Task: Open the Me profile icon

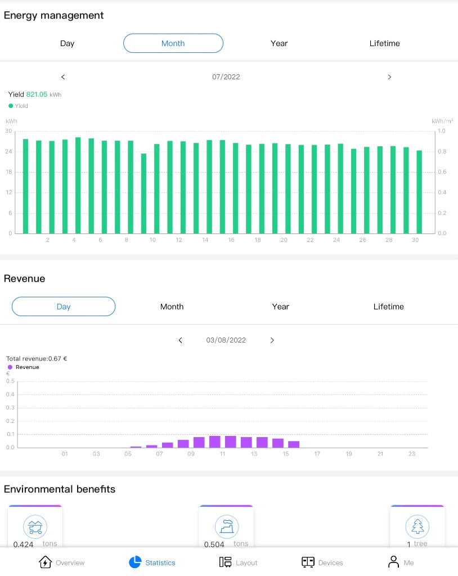Action: 393,562
